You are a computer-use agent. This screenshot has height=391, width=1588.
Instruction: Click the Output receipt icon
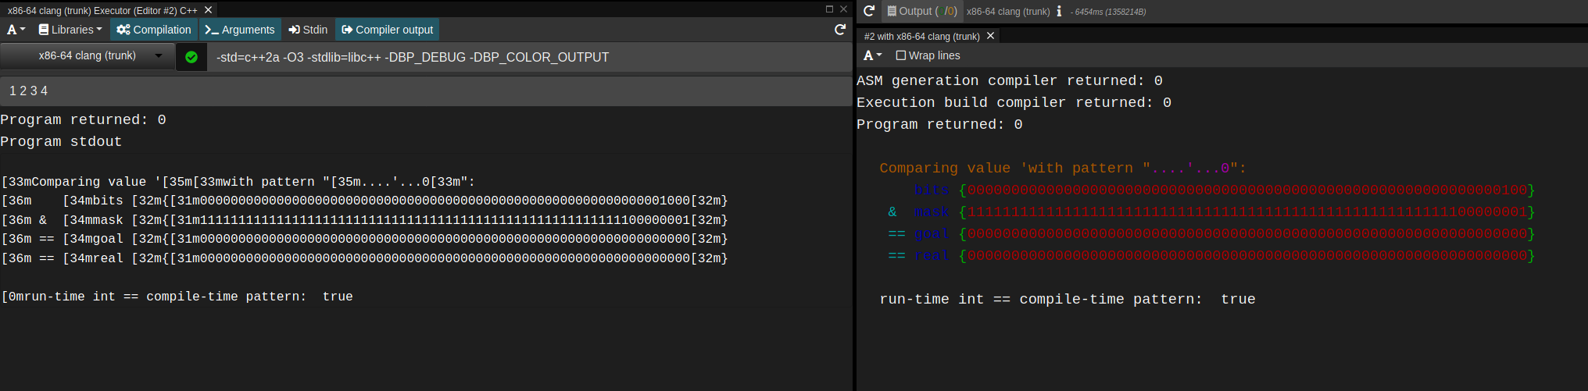point(892,11)
